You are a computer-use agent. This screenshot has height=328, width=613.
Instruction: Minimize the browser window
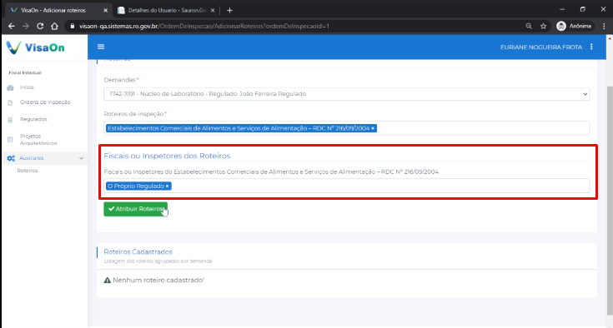point(562,9)
